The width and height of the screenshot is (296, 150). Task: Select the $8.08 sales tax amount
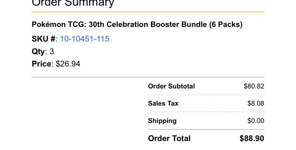pos(256,104)
